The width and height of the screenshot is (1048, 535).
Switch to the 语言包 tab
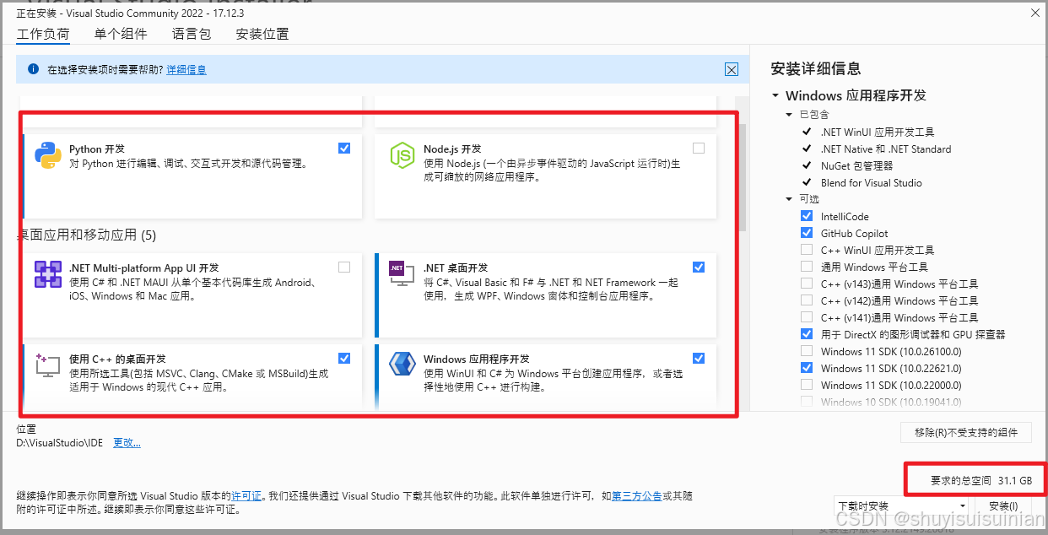point(192,34)
